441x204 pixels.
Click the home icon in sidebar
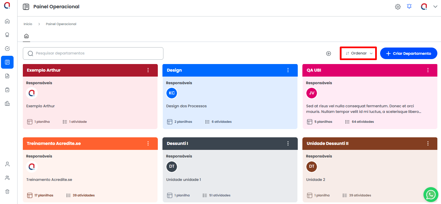[7, 21]
